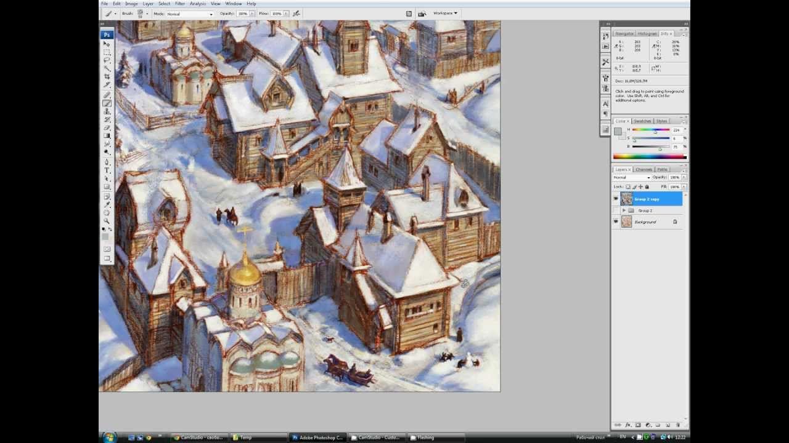Click the H hue slider
The height and width of the screenshot is (443, 789).
click(651, 130)
